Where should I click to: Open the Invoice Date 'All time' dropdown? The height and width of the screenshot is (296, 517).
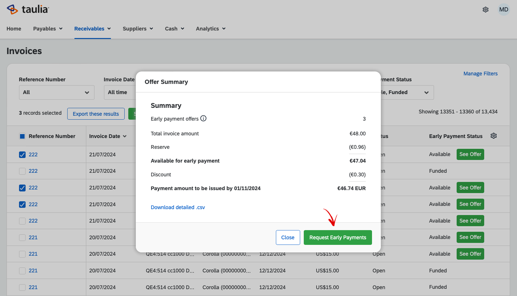tap(120, 92)
